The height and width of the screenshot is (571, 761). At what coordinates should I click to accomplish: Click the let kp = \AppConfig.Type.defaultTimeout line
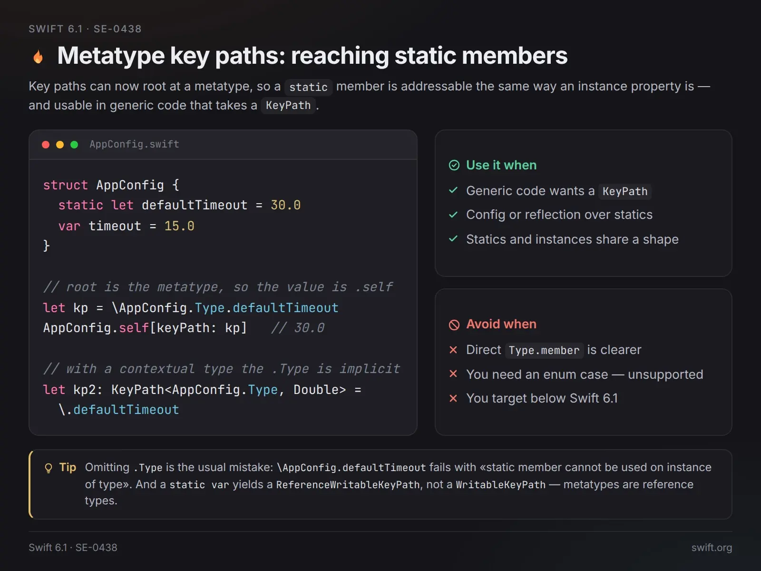point(191,308)
